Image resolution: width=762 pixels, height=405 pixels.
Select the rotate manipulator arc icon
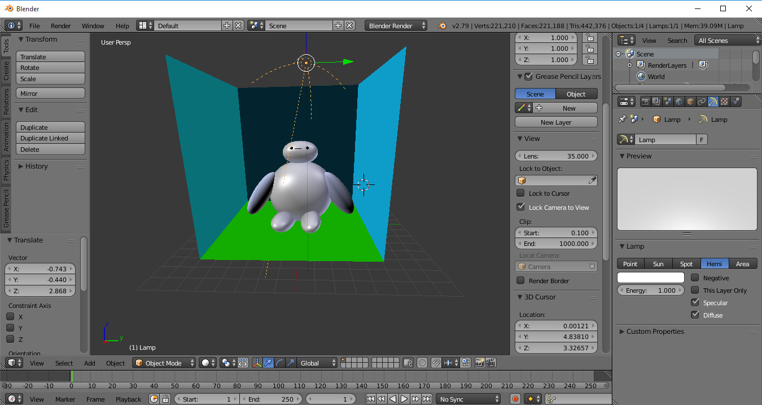click(x=279, y=363)
